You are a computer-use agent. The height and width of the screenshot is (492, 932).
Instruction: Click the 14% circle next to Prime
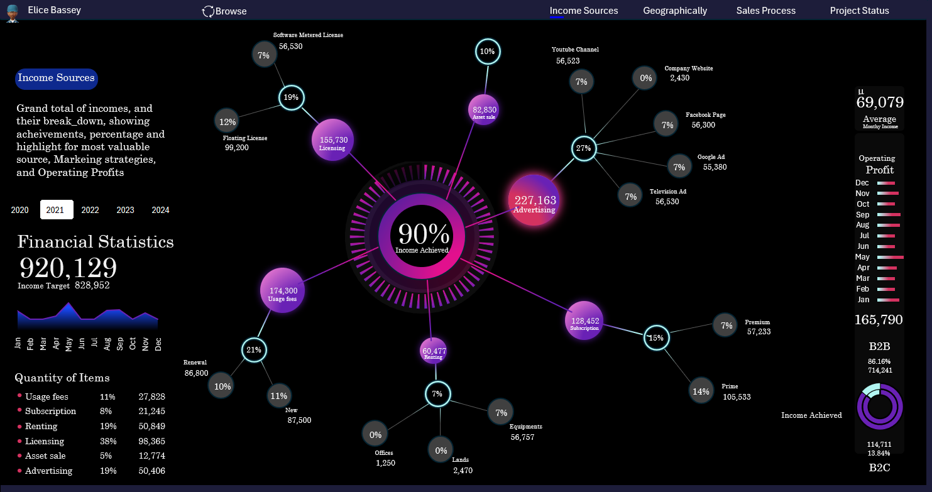tap(701, 391)
